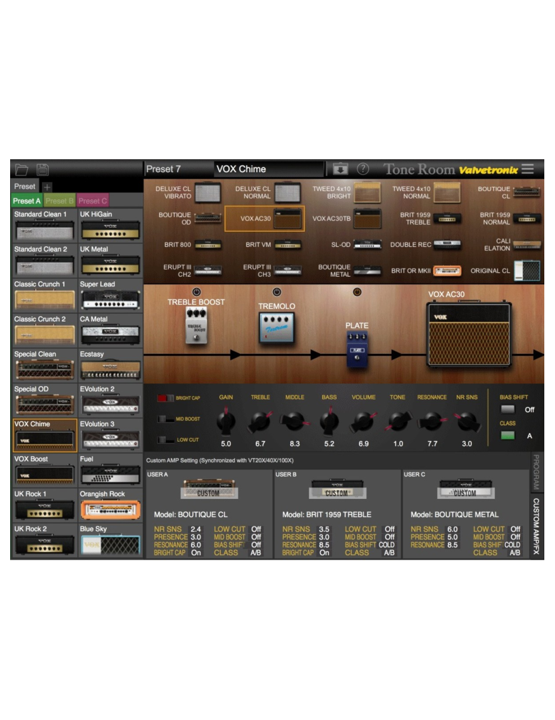Click the save floppy disk icon
This screenshot has width=555, height=720.
[43, 169]
